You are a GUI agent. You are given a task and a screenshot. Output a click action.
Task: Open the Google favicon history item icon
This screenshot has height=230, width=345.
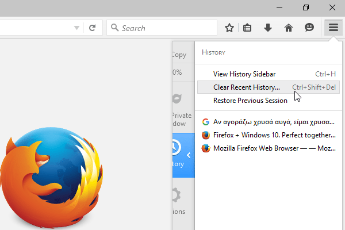(205, 122)
